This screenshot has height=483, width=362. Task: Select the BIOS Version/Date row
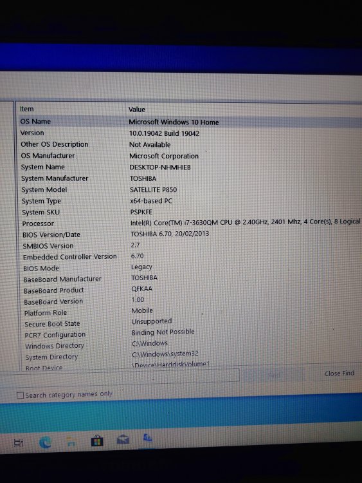[51, 234]
